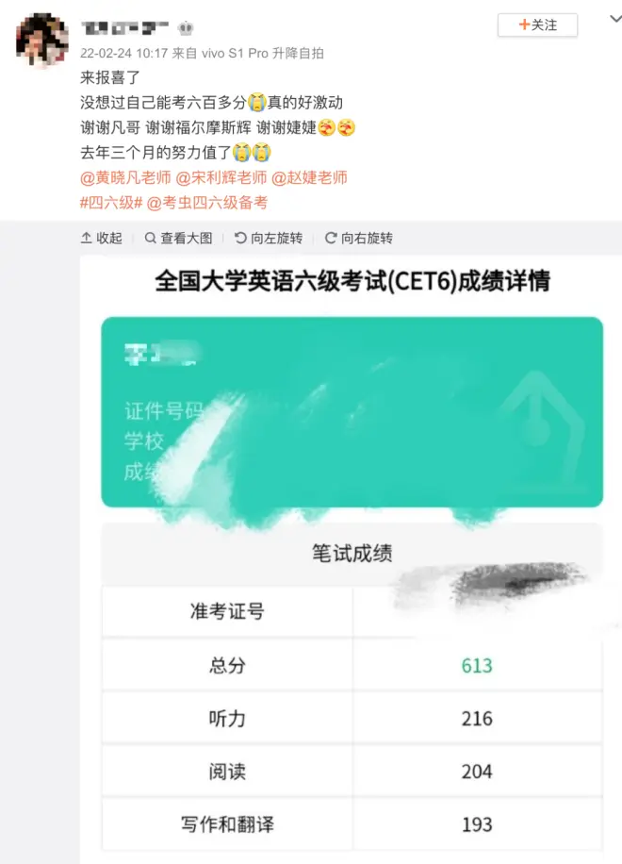This screenshot has width=622, height=864.
Task: Collapse the image with 收起
Action: (x=101, y=238)
